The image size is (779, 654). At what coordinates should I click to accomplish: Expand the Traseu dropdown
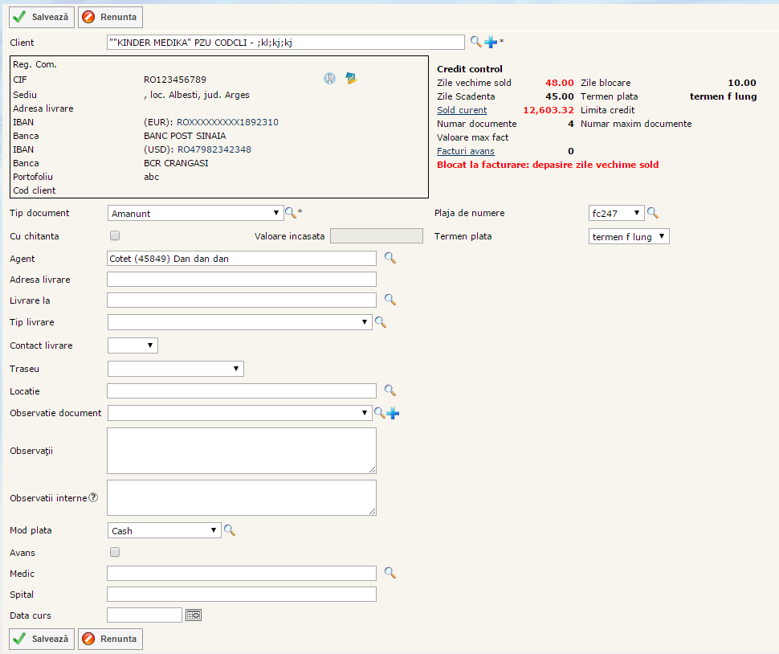[175, 368]
